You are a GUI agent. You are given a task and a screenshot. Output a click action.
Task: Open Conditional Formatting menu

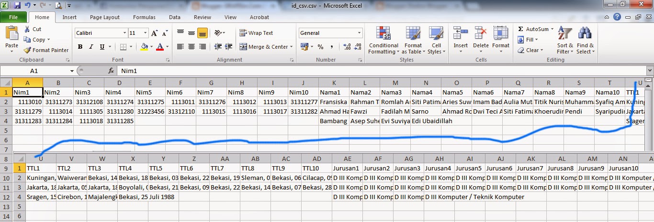coord(383,41)
